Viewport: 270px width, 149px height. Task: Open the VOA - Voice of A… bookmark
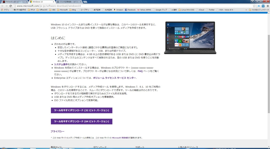(x=225, y=10)
